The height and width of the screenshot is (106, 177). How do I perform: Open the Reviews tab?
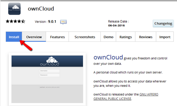pyautogui.click(x=146, y=37)
